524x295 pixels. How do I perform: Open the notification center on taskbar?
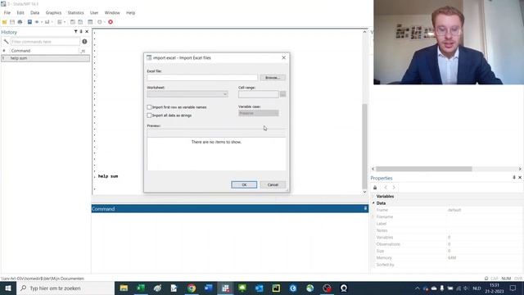click(x=513, y=288)
